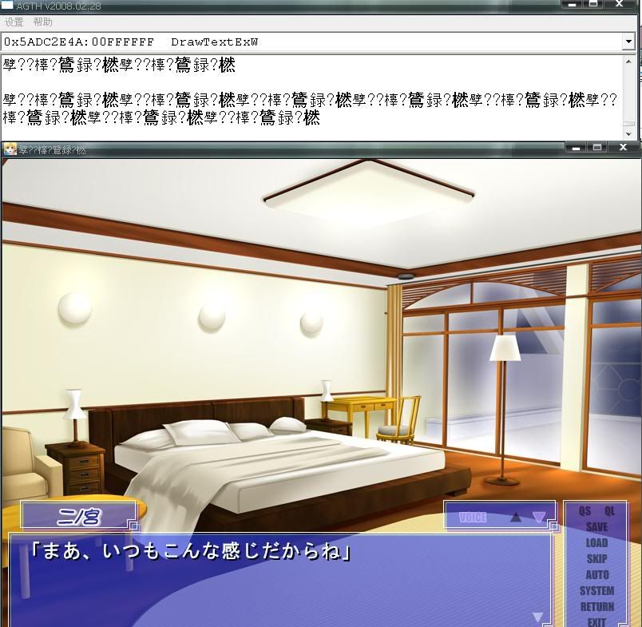Click the VOICE panel down triangle
The height and width of the screenshot is (627, 642).
[x=539, y=518]
